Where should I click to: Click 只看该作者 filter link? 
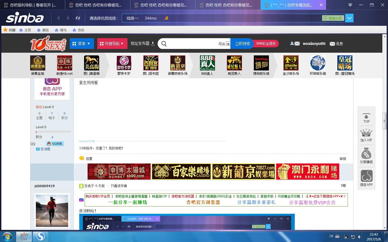(x=119, y=186)
